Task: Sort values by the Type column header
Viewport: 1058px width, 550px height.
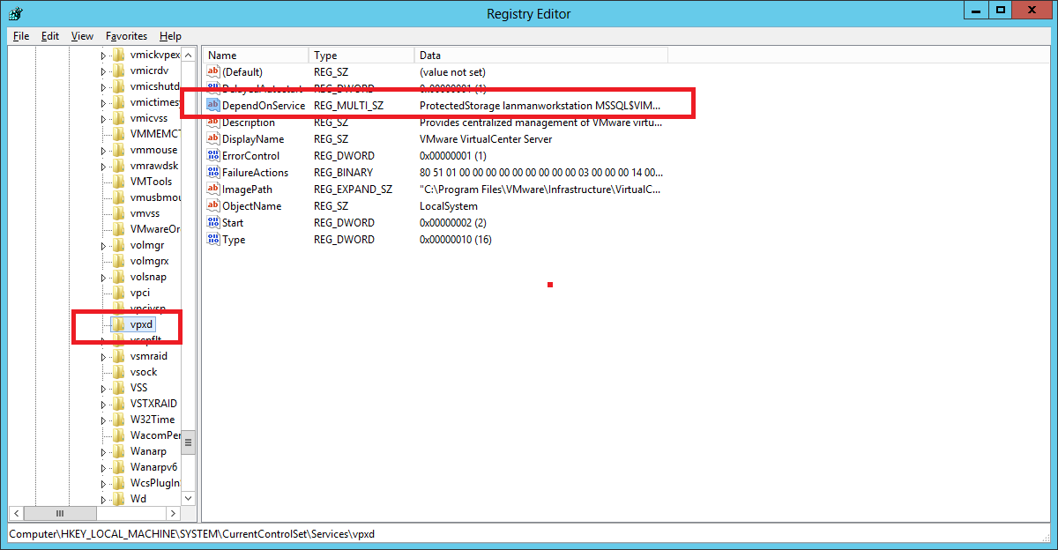Action: (x=361, y=55)
